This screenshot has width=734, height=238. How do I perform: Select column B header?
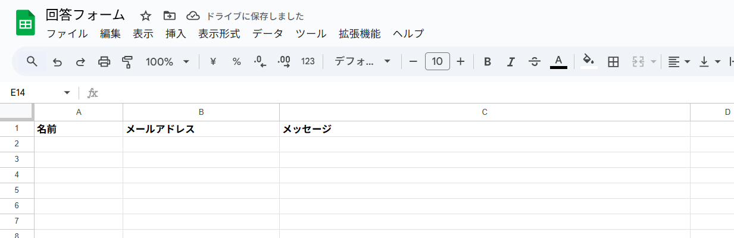click(201, 112)
